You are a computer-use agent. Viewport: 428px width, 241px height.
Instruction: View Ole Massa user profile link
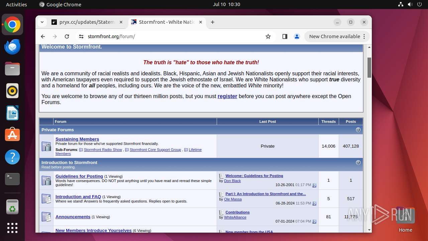pyautogui.click(x=233, y=199)
